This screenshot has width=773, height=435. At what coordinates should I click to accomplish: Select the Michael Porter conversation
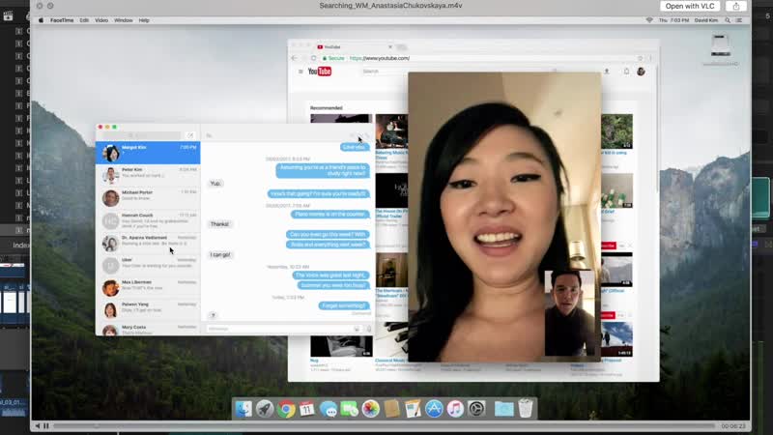(148, 198)
